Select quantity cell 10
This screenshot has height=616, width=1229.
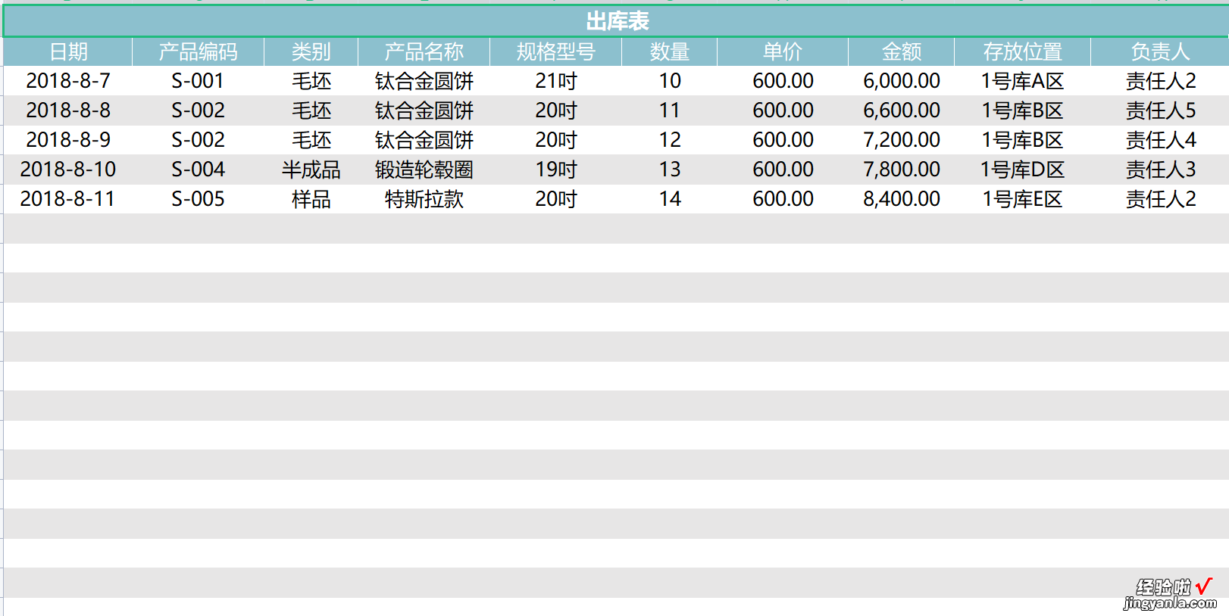[x=669, y=81]
